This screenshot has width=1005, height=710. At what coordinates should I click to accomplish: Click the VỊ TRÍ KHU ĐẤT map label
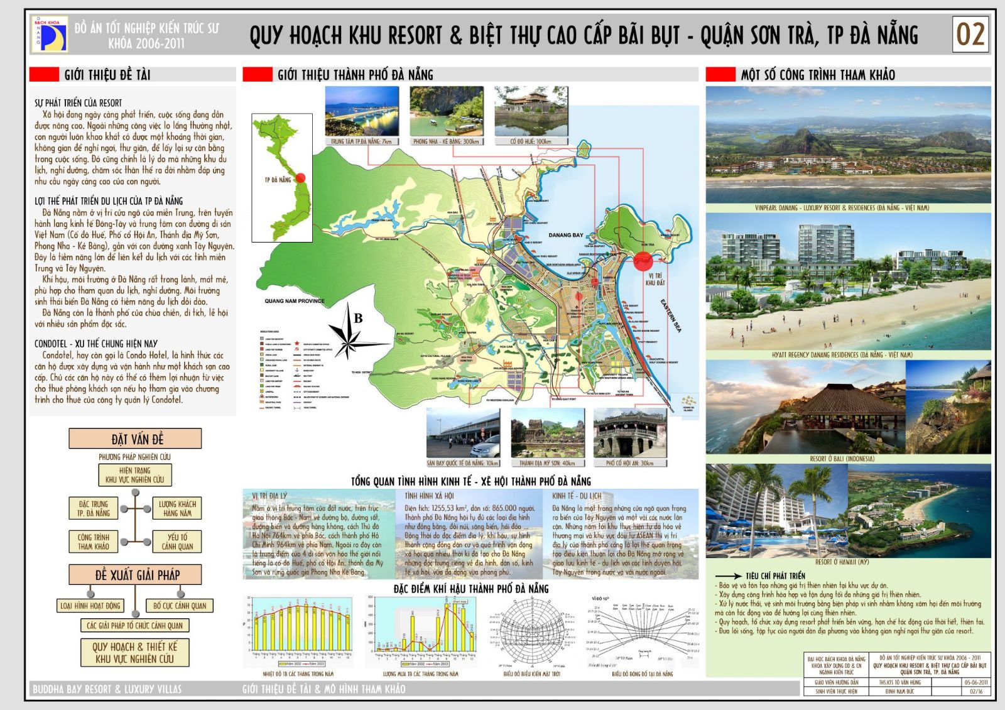tap(655, 279)
